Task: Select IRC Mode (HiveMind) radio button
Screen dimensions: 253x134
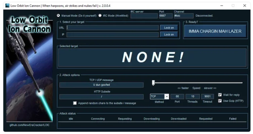Action: (100, 15)
